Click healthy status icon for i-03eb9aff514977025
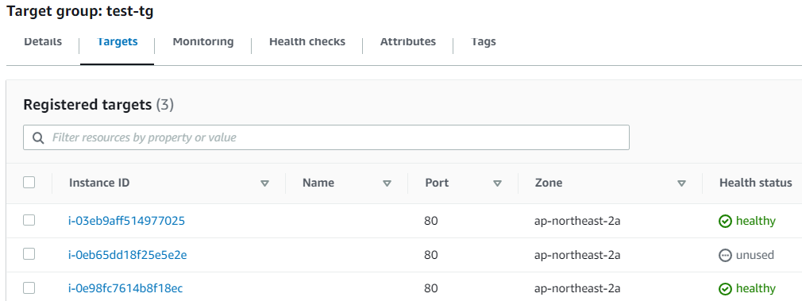Screen dimensions: 802x301 (x=725, y=221)
